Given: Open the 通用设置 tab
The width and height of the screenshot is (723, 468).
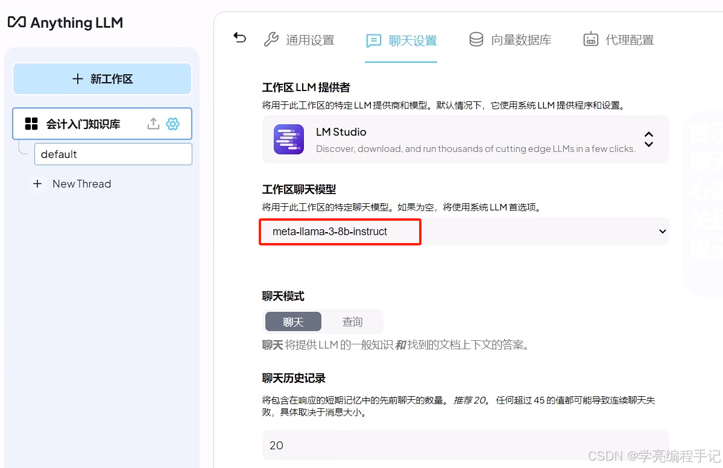Looking at the screenshot, I should click(299, 40).
